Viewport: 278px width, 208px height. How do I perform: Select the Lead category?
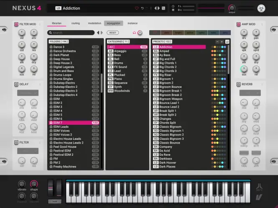point(128,71)
